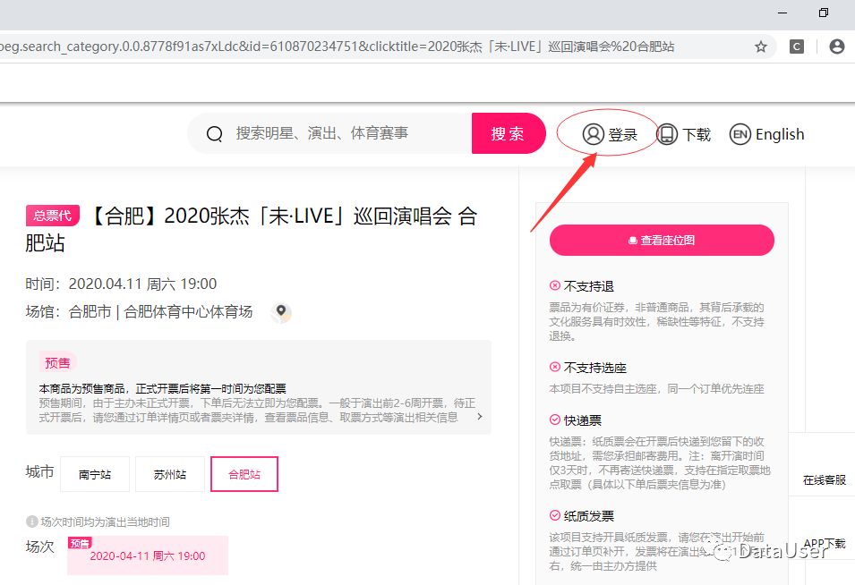The width and height of the screenshot is (855, 585).
Task: Switch to the 合肥站 tab
Action: click(244, 475)
